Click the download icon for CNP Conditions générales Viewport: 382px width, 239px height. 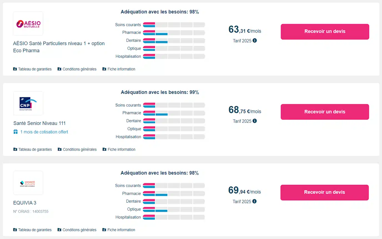click(x=59, y=149)
